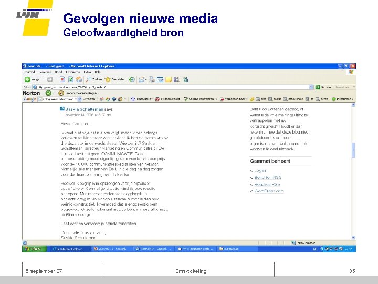Viewport: 378px width, 284px height.
Task: Click the Research book toolbar icon
Action: pos(176,79)
